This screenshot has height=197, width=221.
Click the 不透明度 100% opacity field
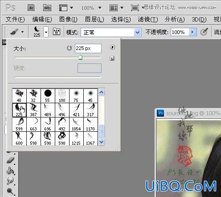(180, 32)
